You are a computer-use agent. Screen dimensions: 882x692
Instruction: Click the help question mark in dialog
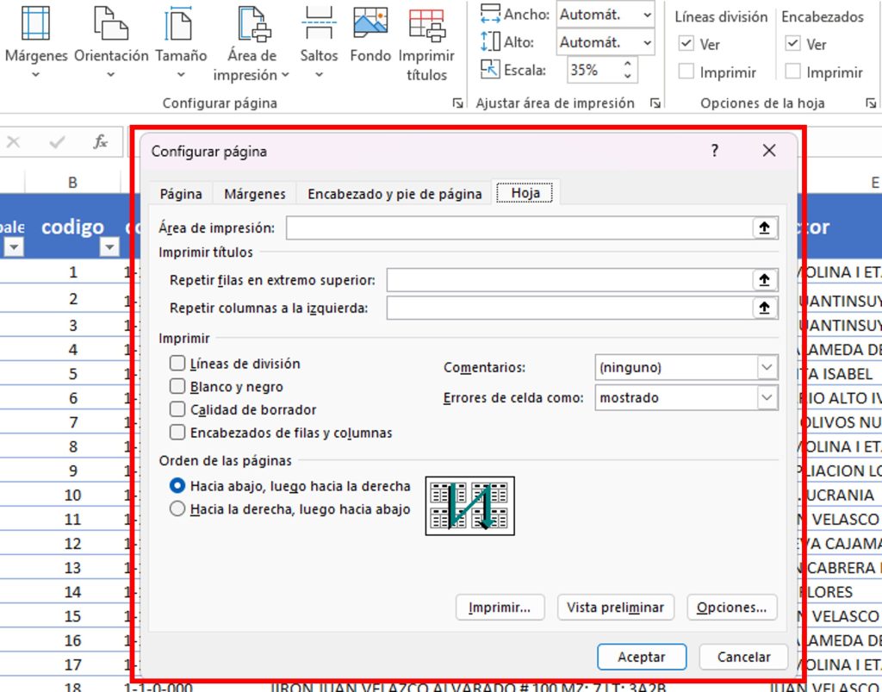click(714, 151)
